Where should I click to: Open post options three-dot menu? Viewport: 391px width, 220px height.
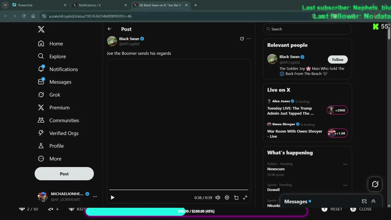249,38
